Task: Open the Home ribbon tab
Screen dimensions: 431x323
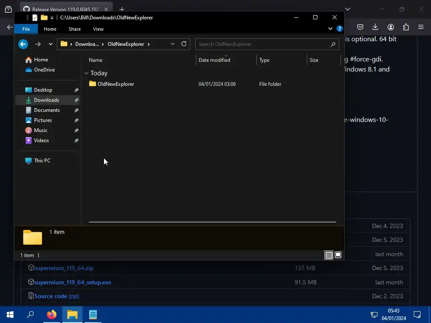Action: click(x=50, y=29)
